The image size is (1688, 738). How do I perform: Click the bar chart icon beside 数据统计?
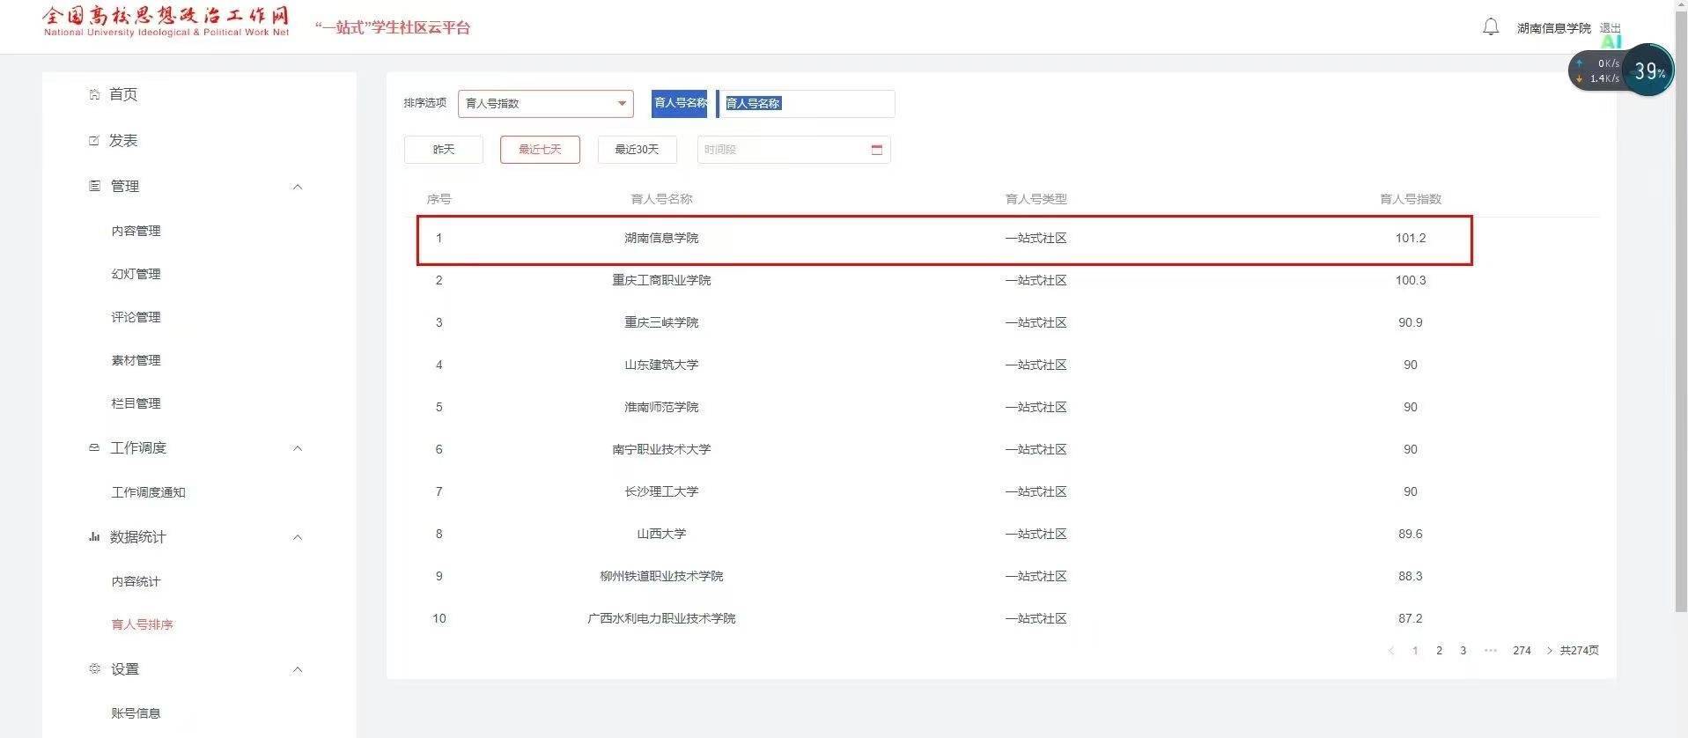click(x=94, y=536)
